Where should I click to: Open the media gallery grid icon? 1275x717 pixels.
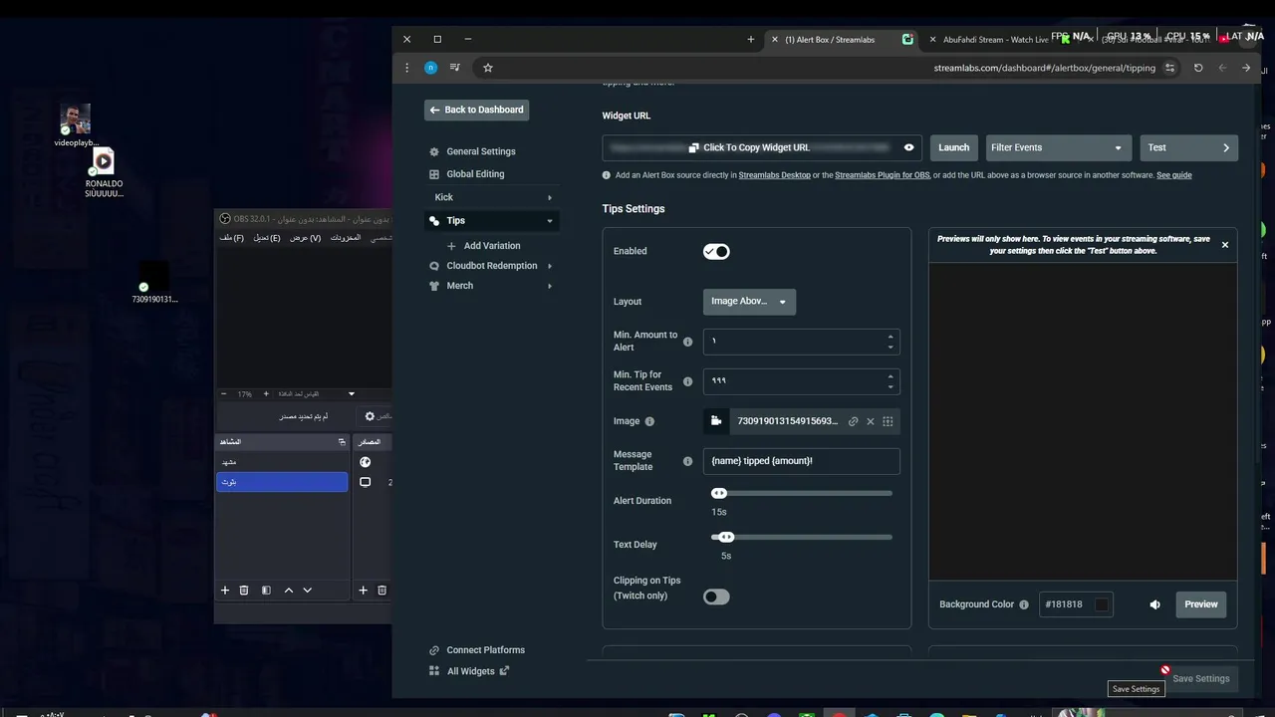(888, 421)
